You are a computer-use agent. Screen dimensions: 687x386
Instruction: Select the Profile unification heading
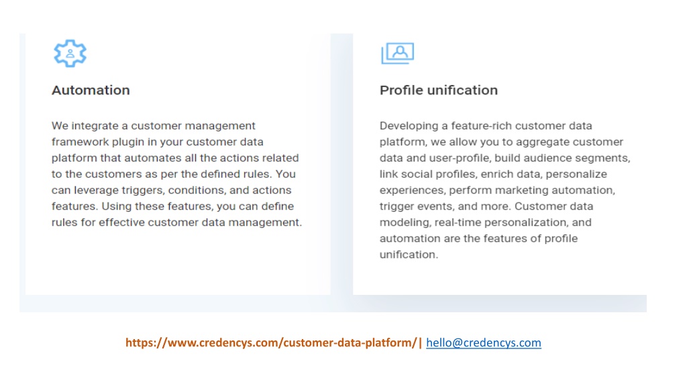[439, 90]
